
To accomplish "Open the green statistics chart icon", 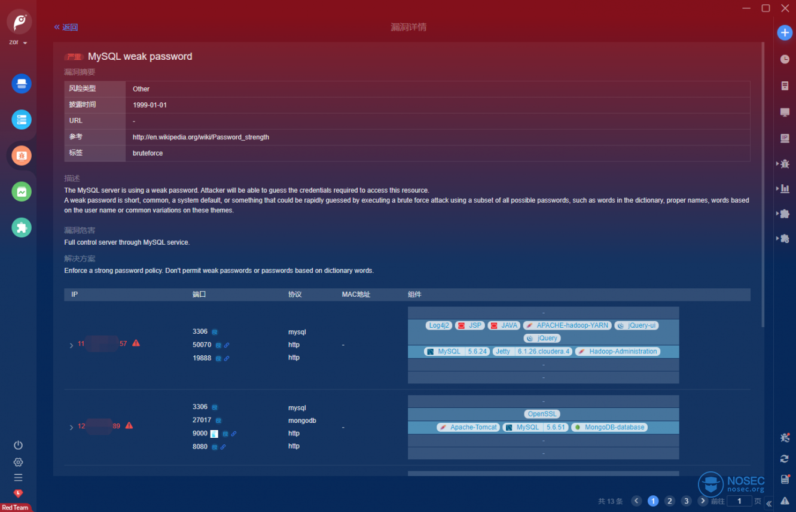I will [22, 191].
